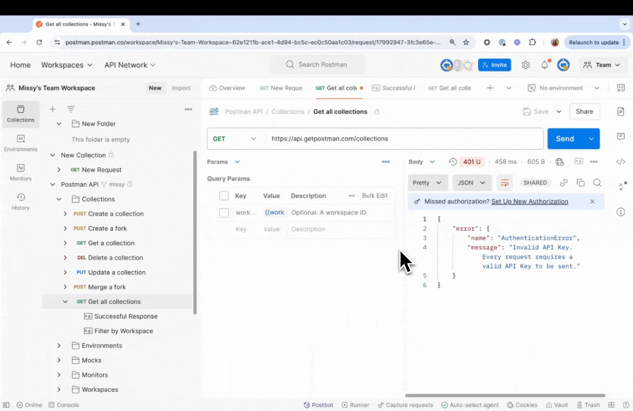
Task: Open the response three-dot options
Action: click(594, 162)
